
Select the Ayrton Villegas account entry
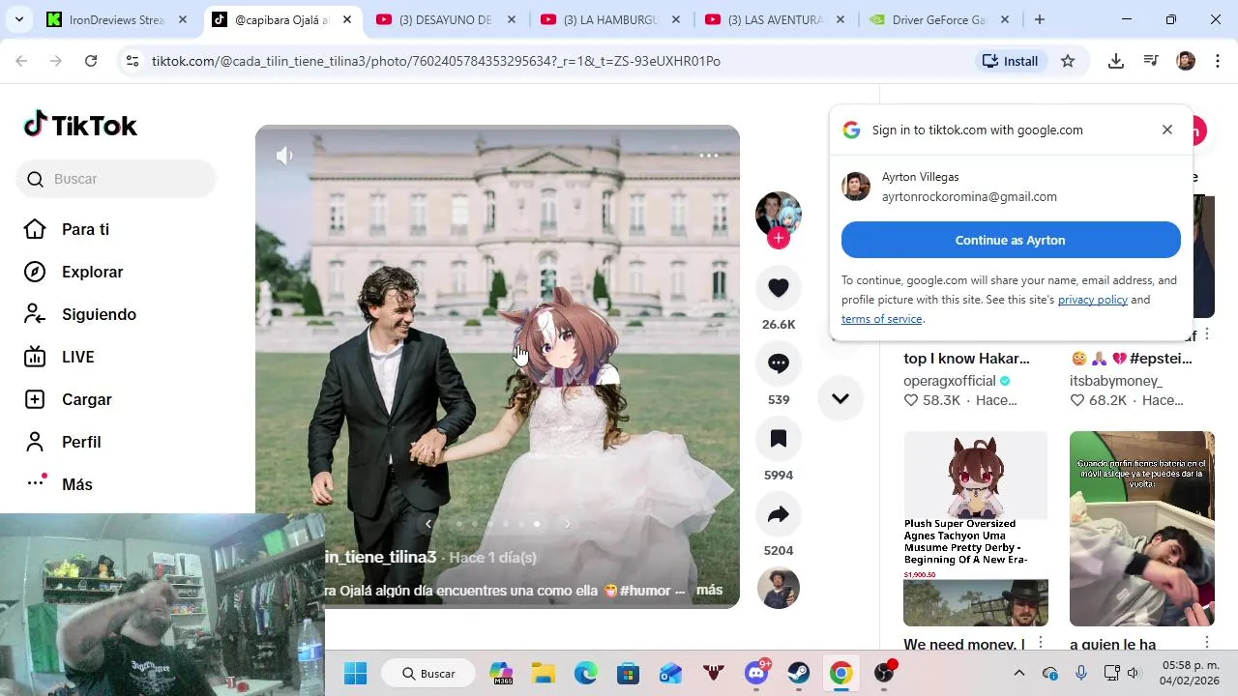[1011, 187]
